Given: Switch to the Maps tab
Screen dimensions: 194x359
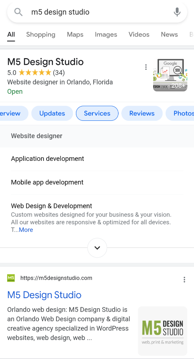Looking at the screenshot, I should [75, 35].
